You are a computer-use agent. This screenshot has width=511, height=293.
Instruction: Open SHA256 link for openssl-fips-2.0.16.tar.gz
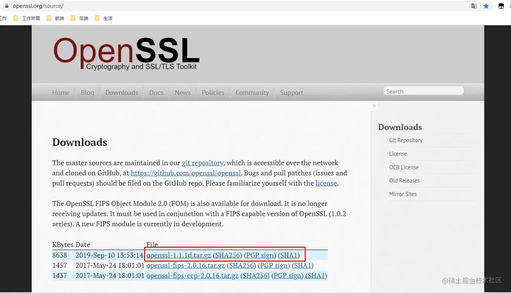click(241, 265)
